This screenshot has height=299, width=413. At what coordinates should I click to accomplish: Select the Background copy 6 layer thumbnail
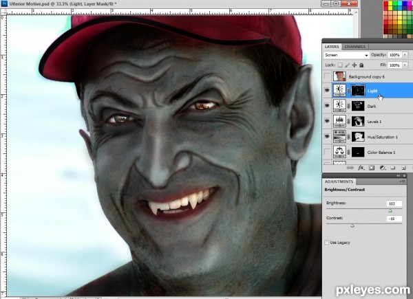click(339, 76)
